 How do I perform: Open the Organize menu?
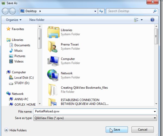[14, 20]
